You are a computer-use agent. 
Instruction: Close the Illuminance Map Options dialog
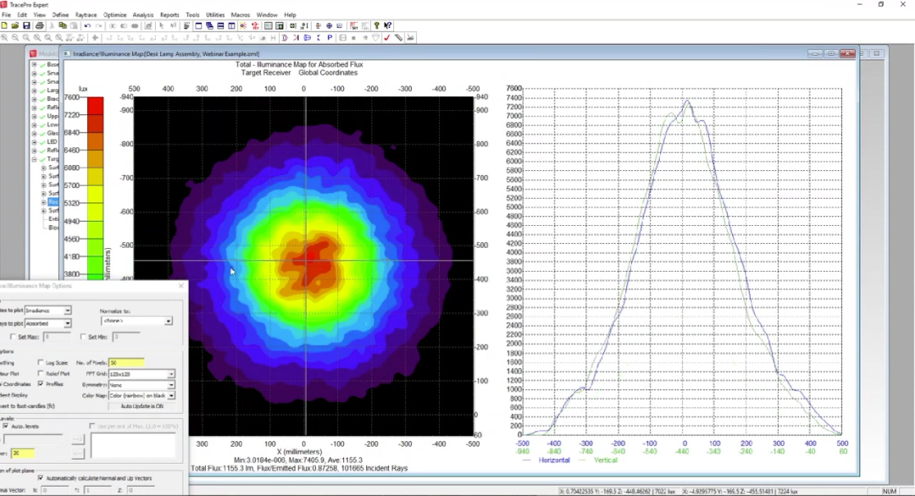pos(181,285)
